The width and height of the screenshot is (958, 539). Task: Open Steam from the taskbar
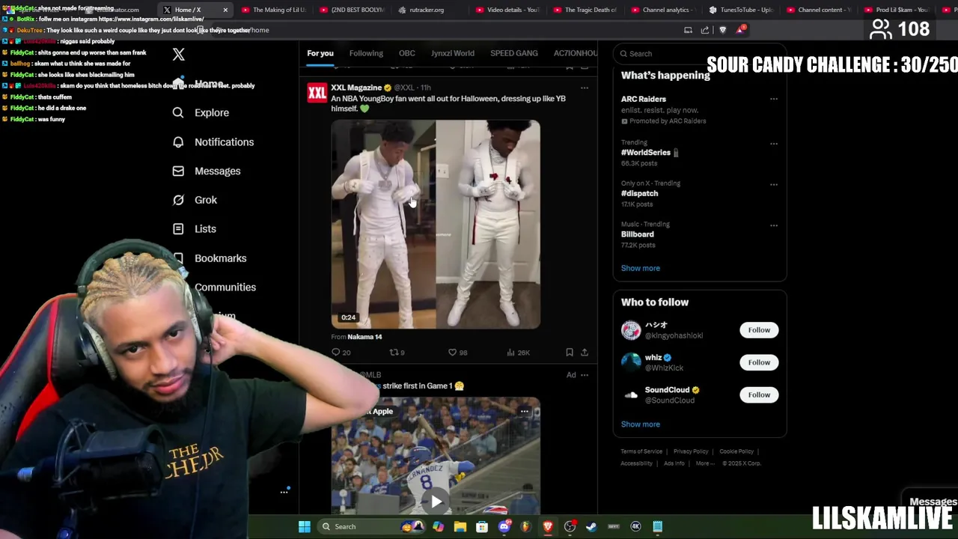(x=591, y=526)
